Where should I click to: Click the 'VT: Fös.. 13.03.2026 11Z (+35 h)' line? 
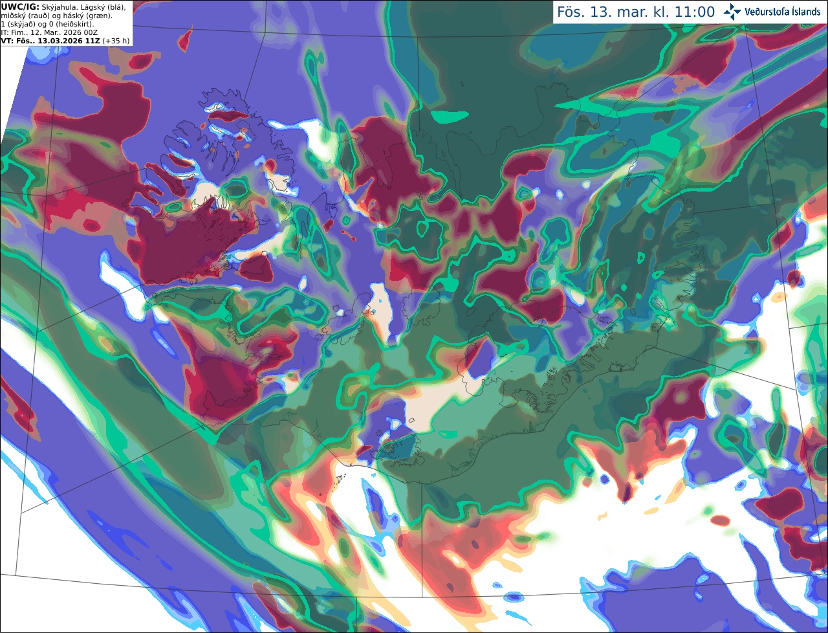click(x=65, y=41)
